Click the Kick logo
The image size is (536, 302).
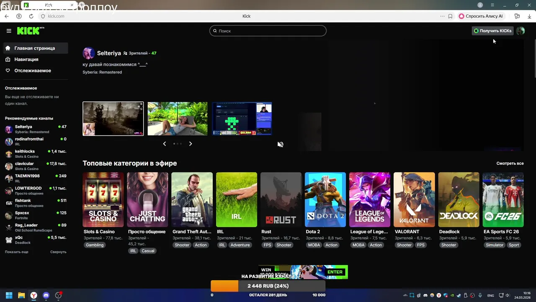pyautogui.click(x=30, y=31)
